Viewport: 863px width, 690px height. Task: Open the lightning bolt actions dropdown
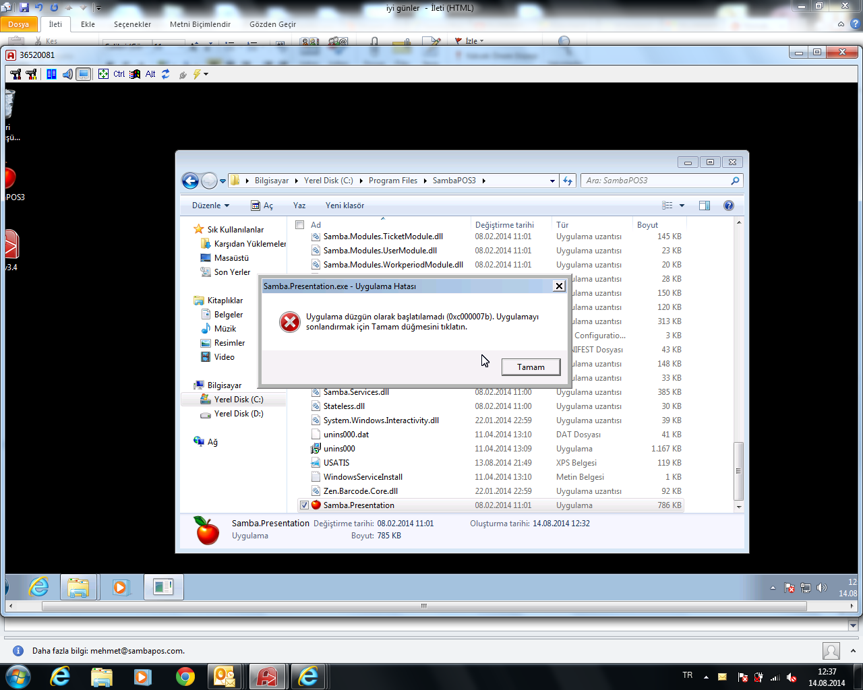[206, 74]
